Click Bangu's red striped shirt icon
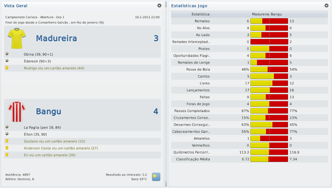The image size is (332, 188). (x=17, y=111)
